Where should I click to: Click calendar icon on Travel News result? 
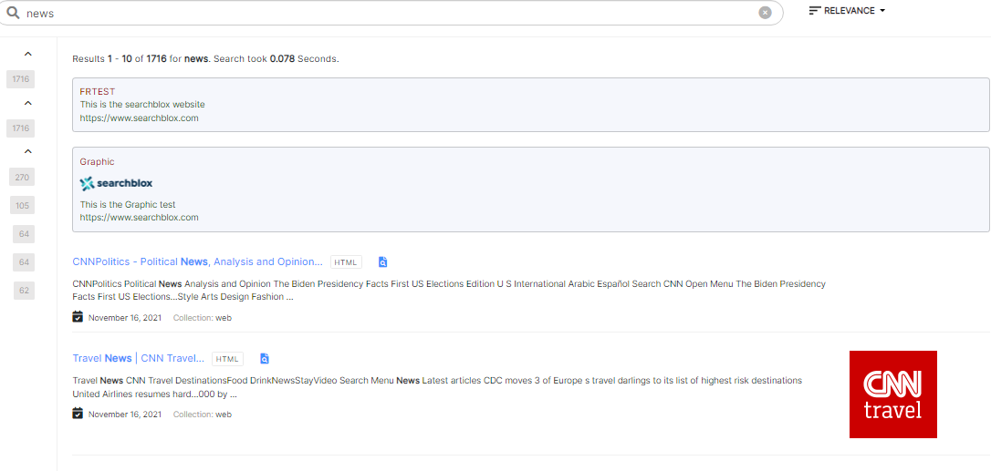78,414
